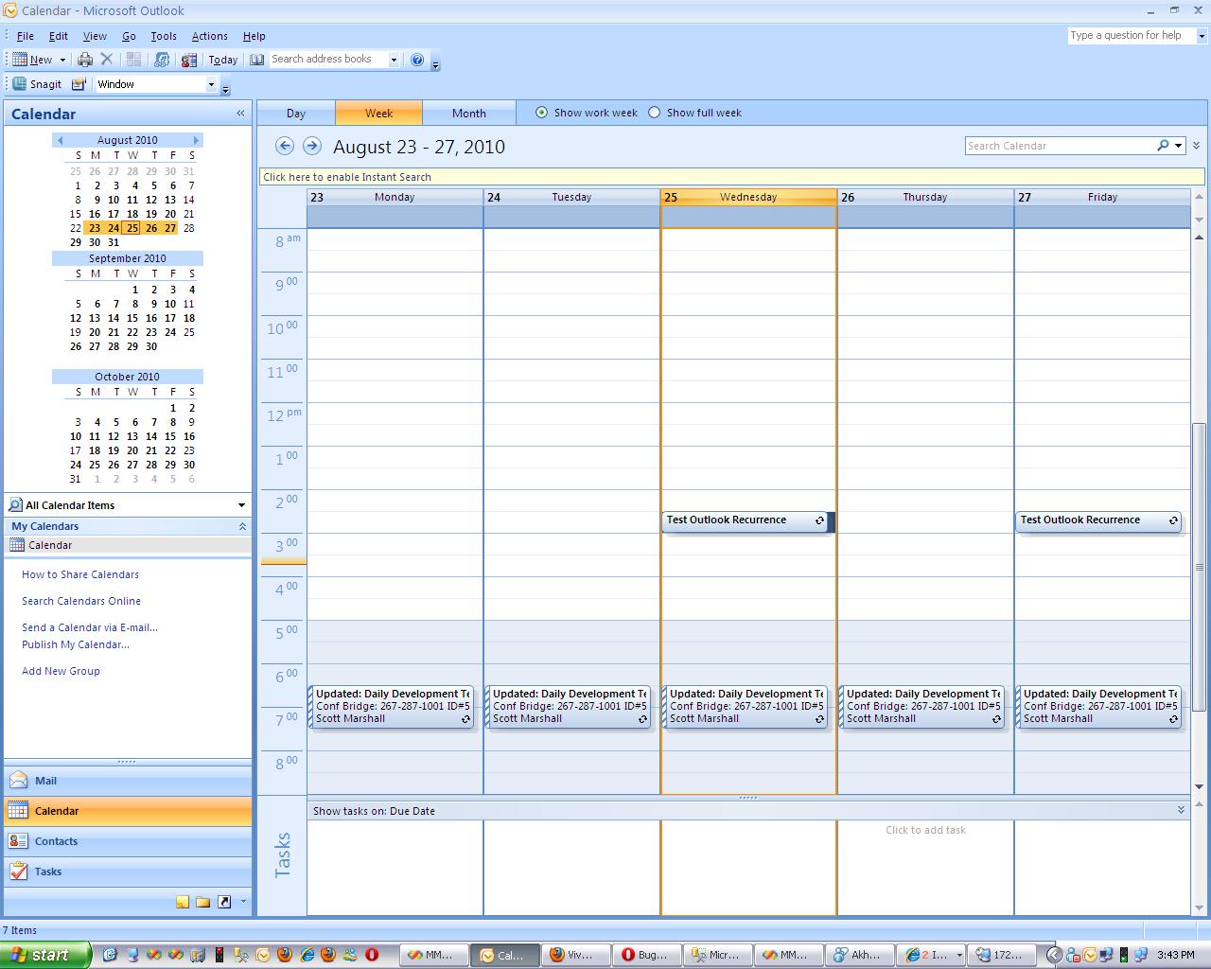Go forward to the next week arrow
The image size is (1211, 969).
pyautogui.click(x=312, y=146)
